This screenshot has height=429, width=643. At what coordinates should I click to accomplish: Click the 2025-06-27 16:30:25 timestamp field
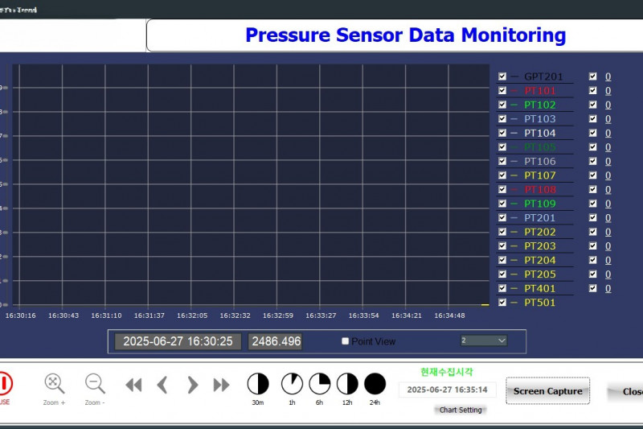point(178,341)
